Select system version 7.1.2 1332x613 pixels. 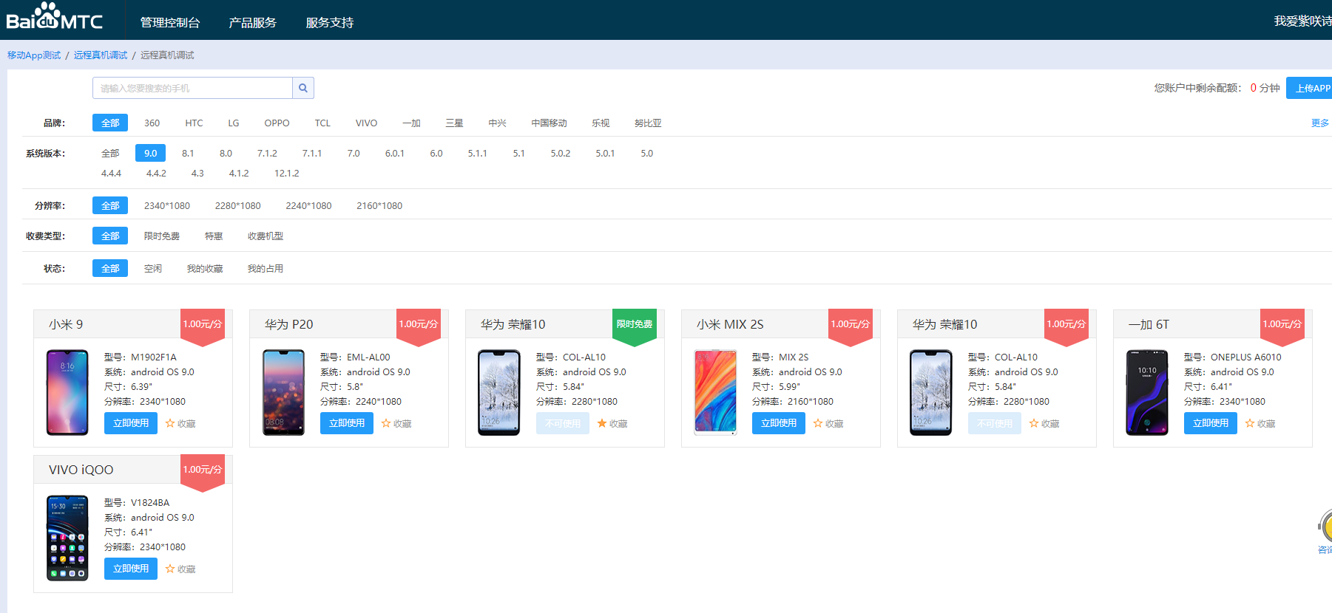[267, 154]
